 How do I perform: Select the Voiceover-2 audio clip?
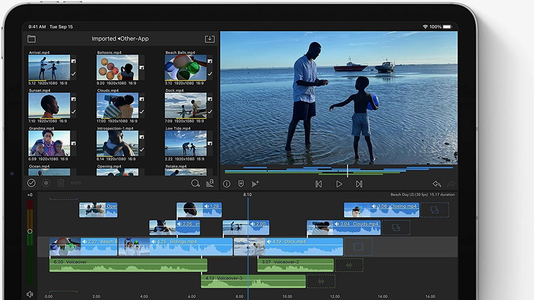[x=295, y=265]
